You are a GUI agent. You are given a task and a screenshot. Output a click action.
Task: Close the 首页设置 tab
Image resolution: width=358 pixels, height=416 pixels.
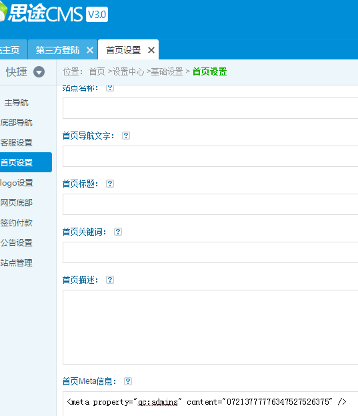(151, 50)
